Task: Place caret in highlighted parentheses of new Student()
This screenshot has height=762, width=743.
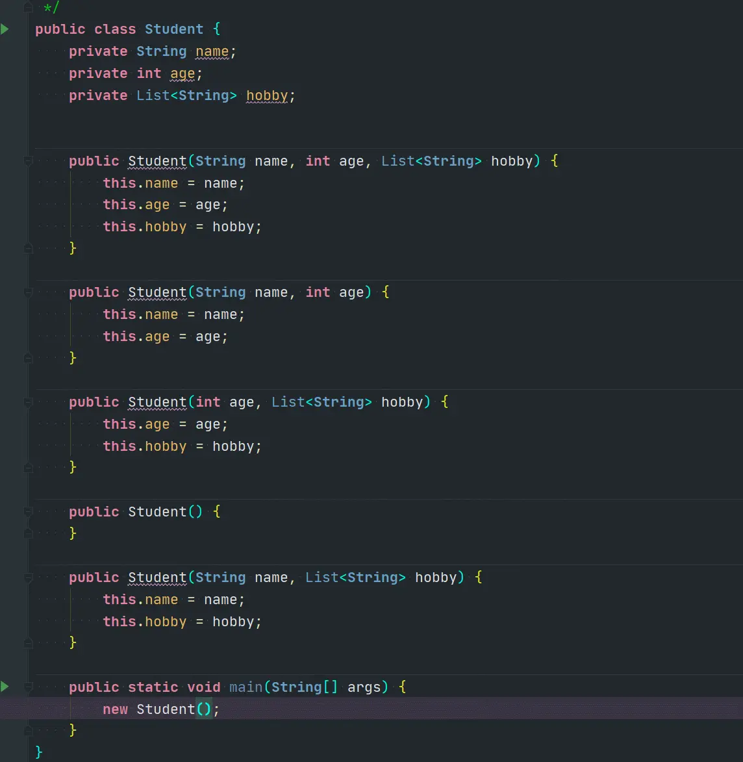Action: 204,709
